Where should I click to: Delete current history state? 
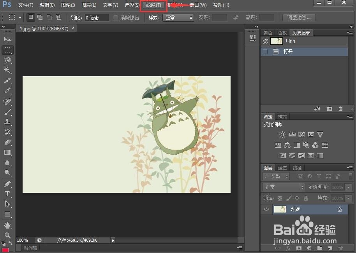340,109
